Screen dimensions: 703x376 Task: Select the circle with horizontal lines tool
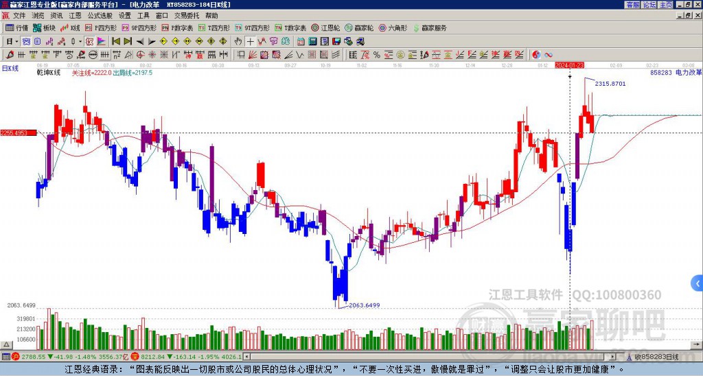pyautogui.click(x=93, y=55)
